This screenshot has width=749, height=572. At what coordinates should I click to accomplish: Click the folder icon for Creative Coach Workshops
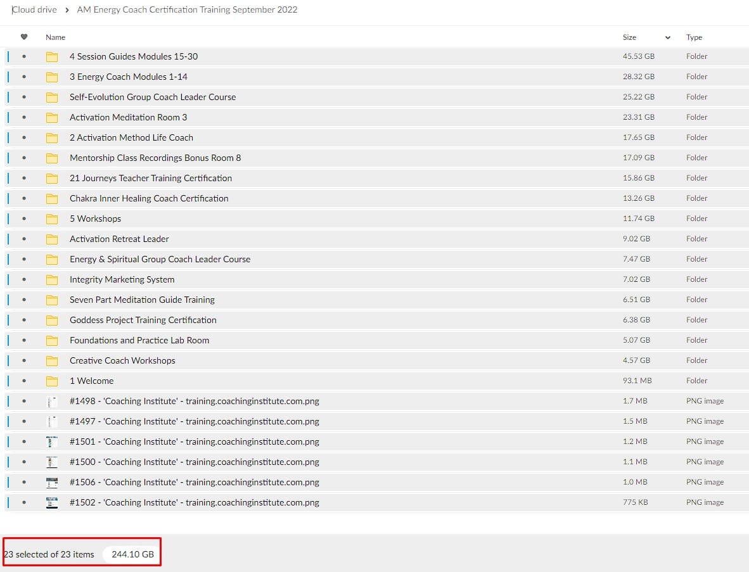tap(52, 361)
